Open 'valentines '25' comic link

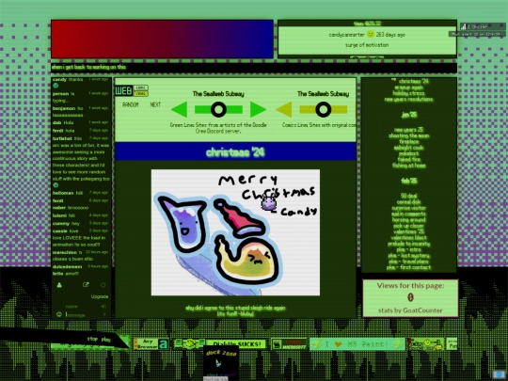pyautogui.click(x=408, y=231)
